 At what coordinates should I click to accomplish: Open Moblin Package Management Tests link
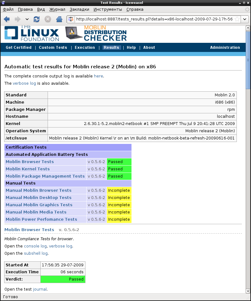tap(45, 176)
